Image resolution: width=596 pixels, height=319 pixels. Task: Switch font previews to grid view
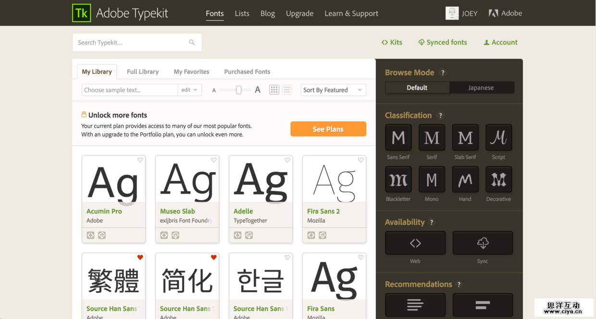(x=274, y=89)
